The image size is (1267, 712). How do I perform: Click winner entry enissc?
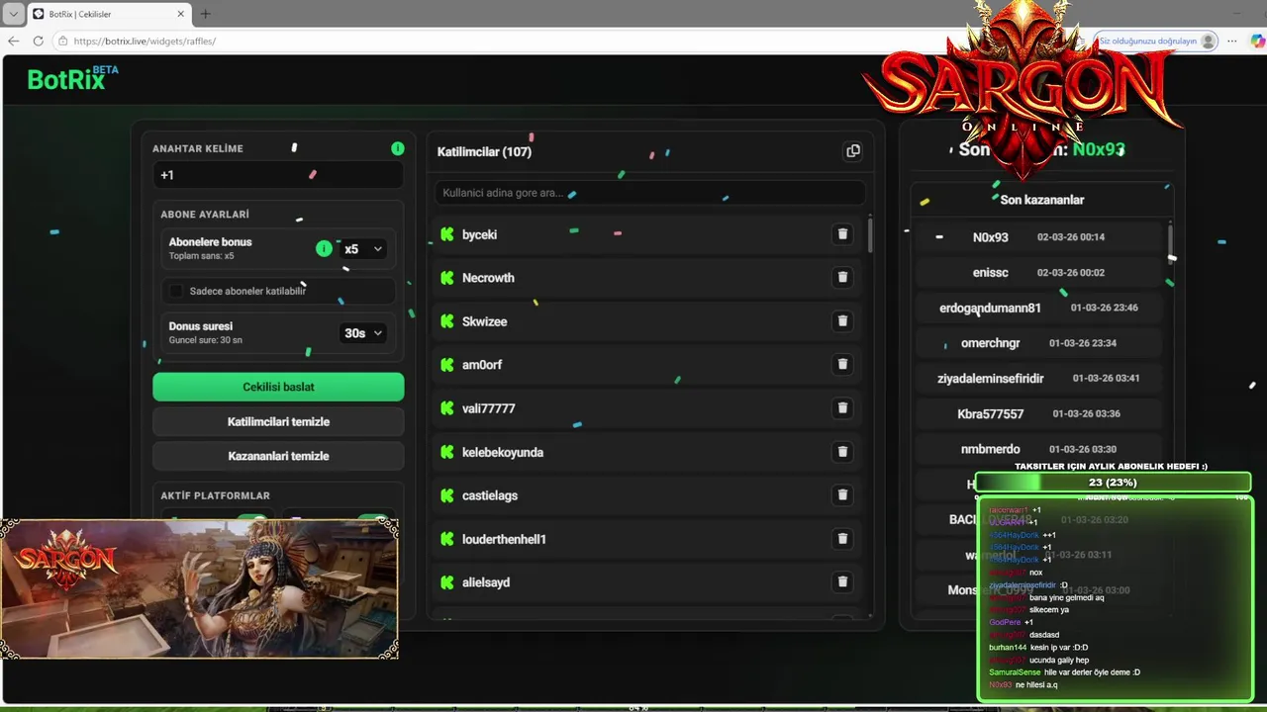click(x=1038, y=272)
